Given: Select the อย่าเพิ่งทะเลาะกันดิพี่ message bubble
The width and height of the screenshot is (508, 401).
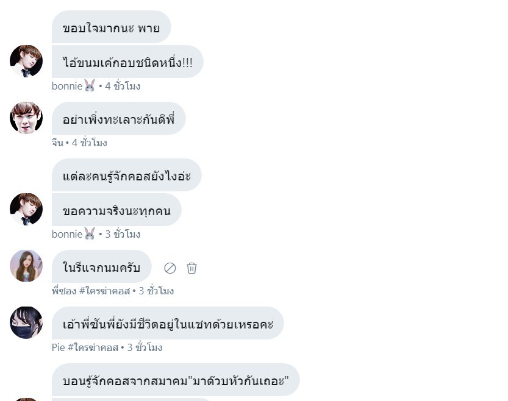Looking at the screenshot, I should tap(118, 118).
